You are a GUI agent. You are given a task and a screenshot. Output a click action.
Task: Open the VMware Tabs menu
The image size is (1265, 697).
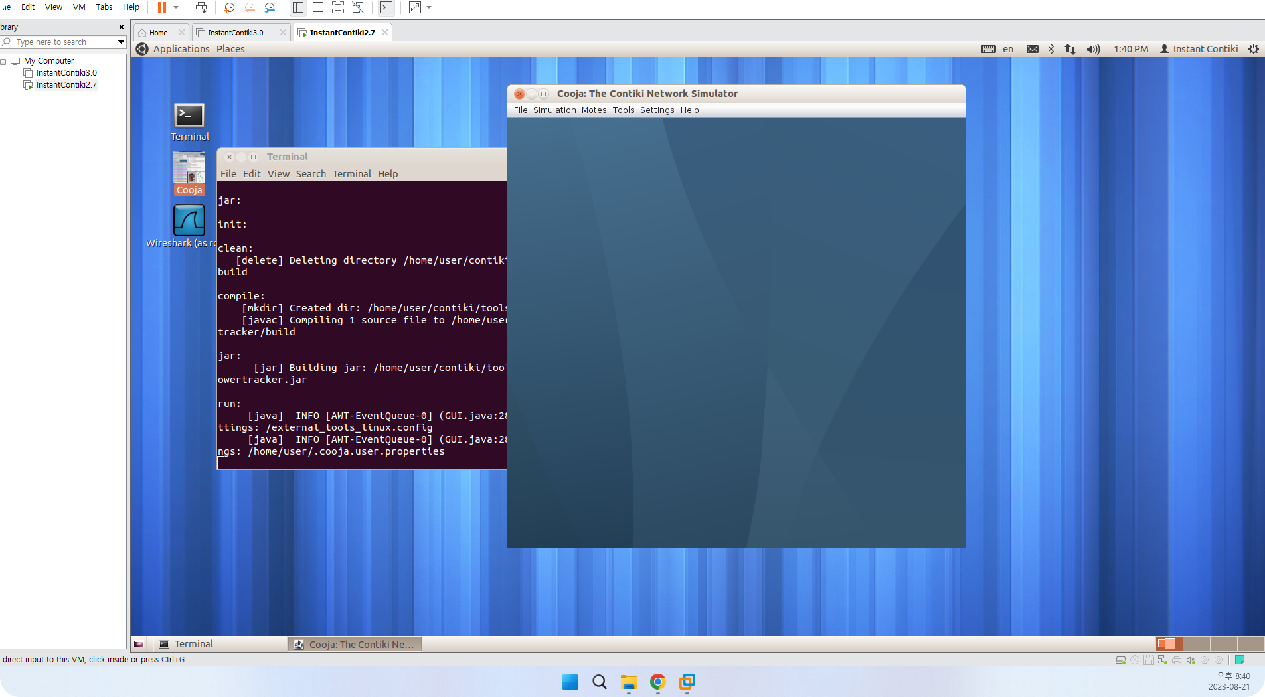click(104, 7)
